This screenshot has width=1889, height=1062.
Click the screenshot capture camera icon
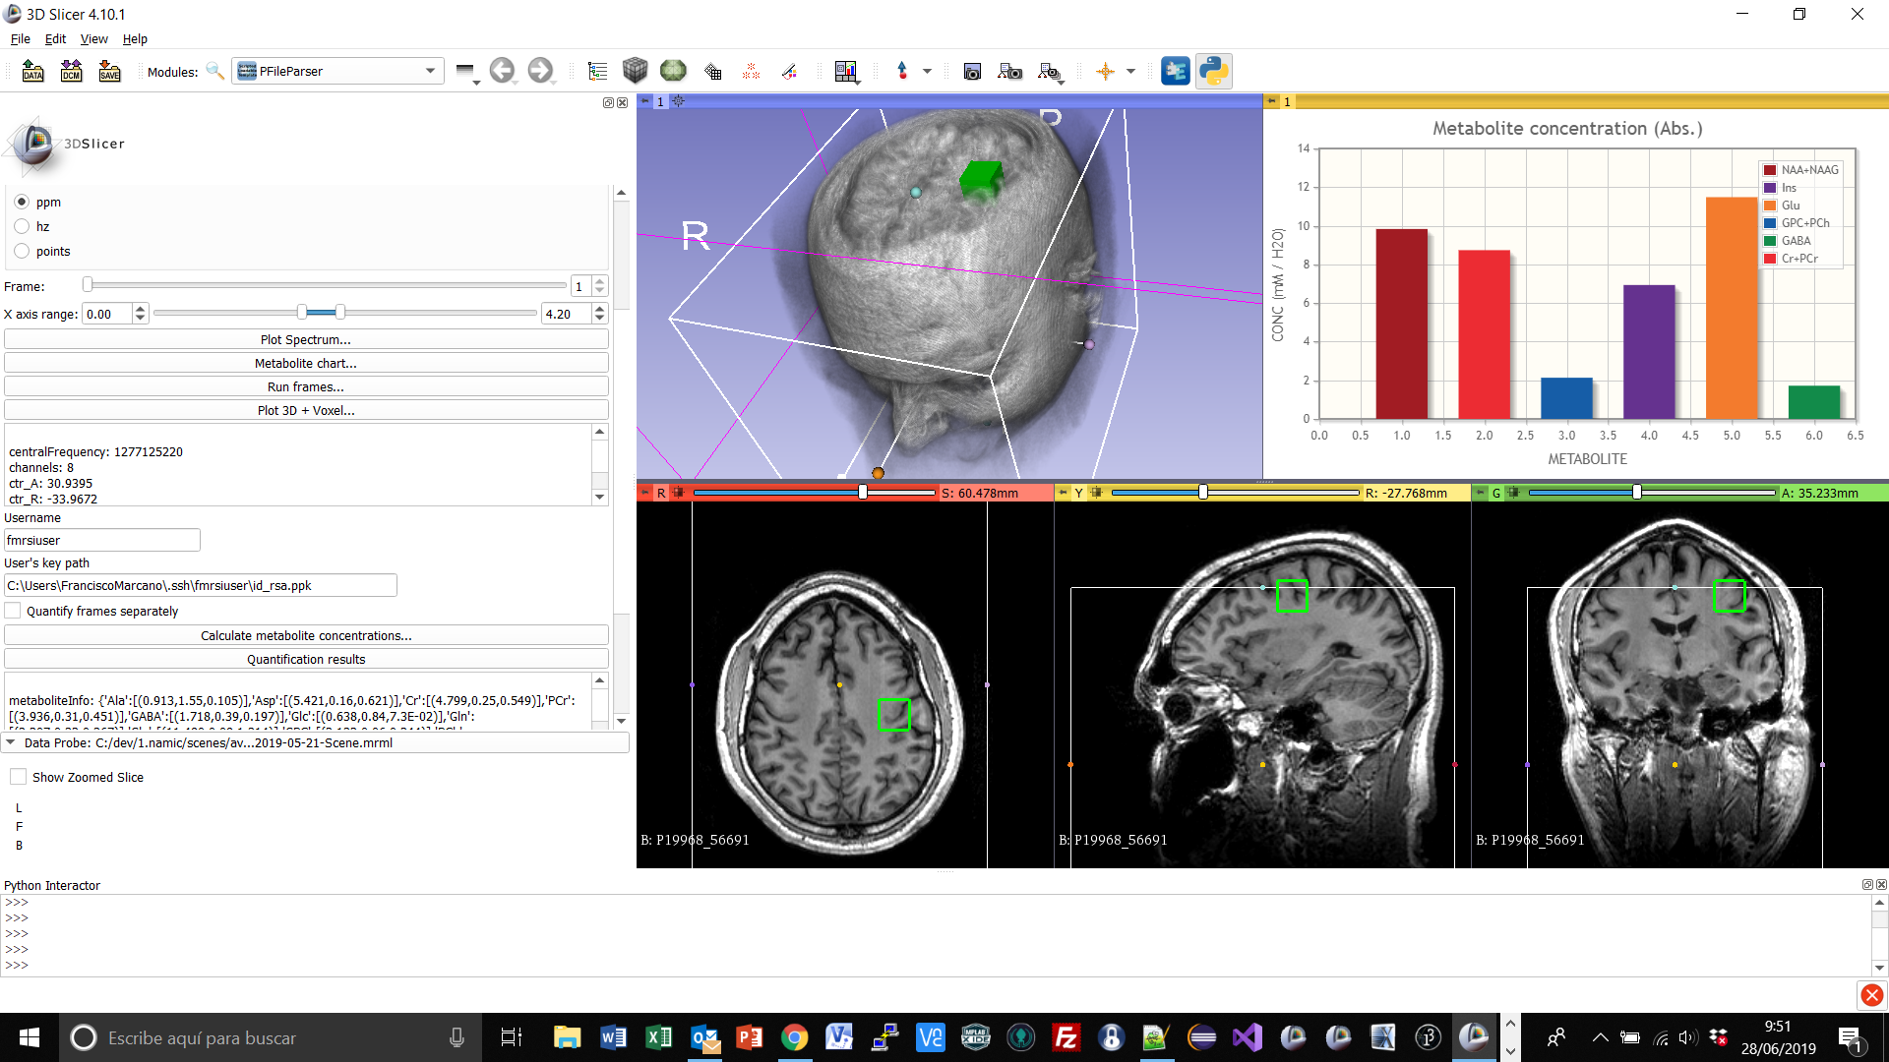[972, 71]
